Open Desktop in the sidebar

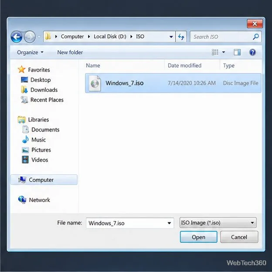pos(41,80)
